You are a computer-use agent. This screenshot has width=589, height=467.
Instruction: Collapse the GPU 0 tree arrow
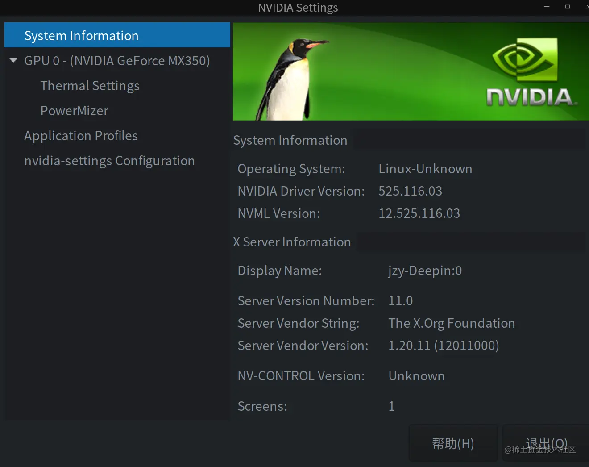tap(13, 60)
